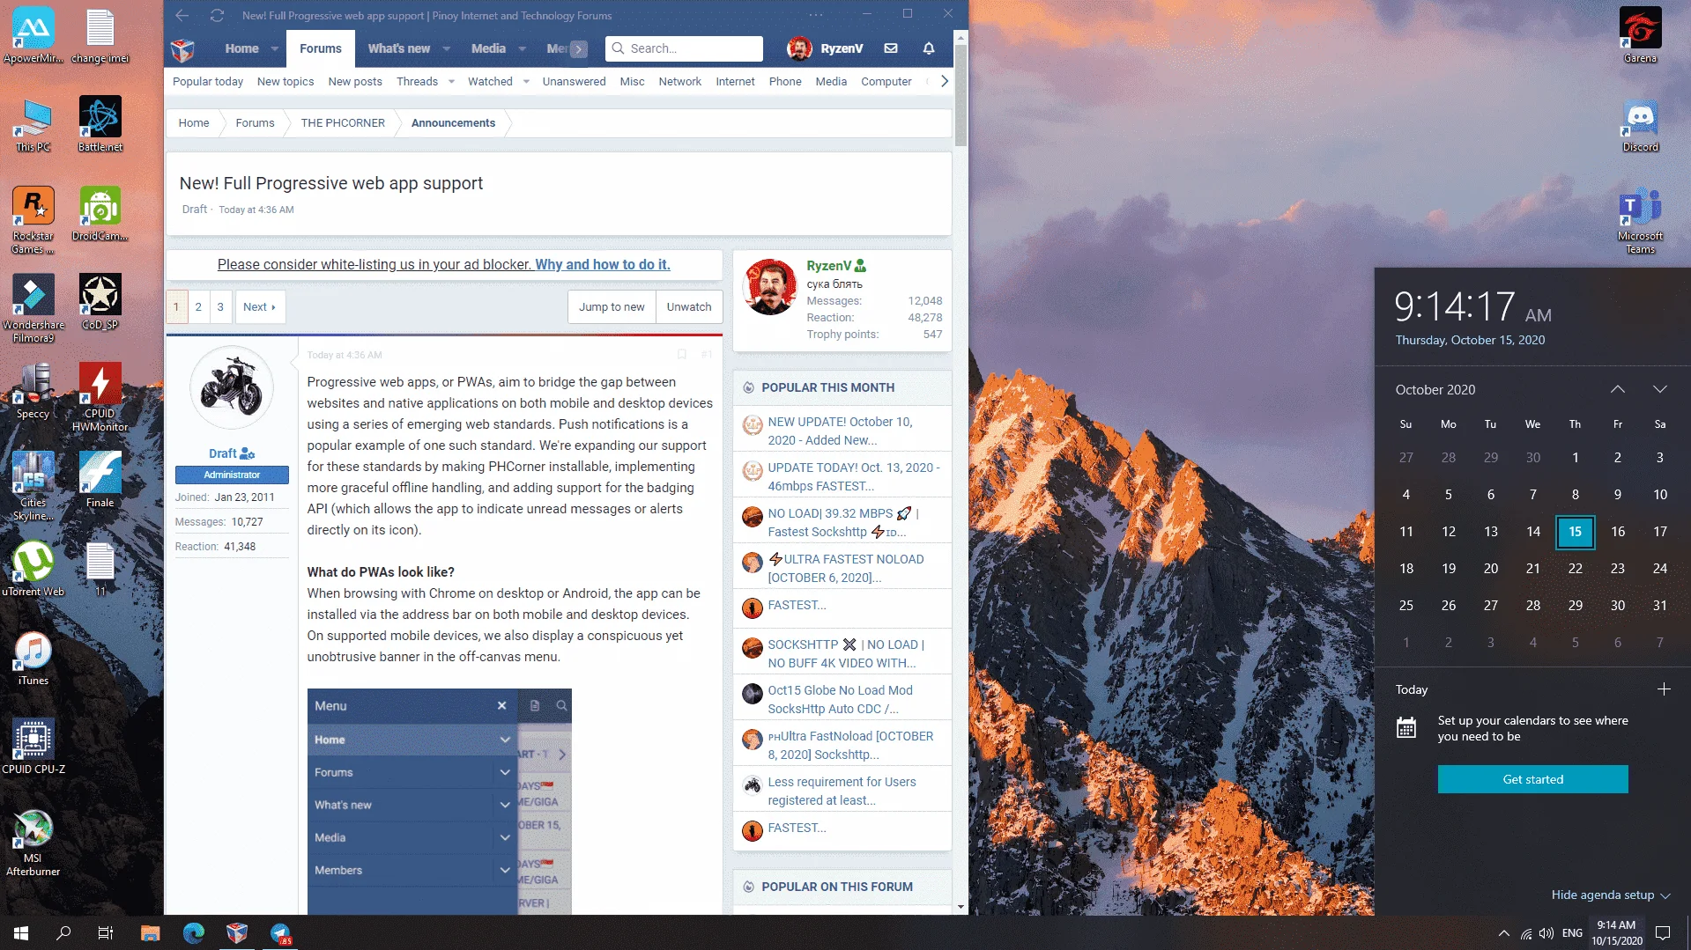Click the forum inbox envelope icon
Screen dimensions: 1691x950
point(891,48)
